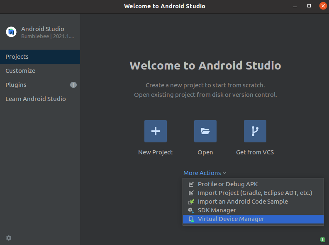The height and width of the screenshot is (245, 329).
Task: Click the Get from VCS label
Action: click(255, 152)
